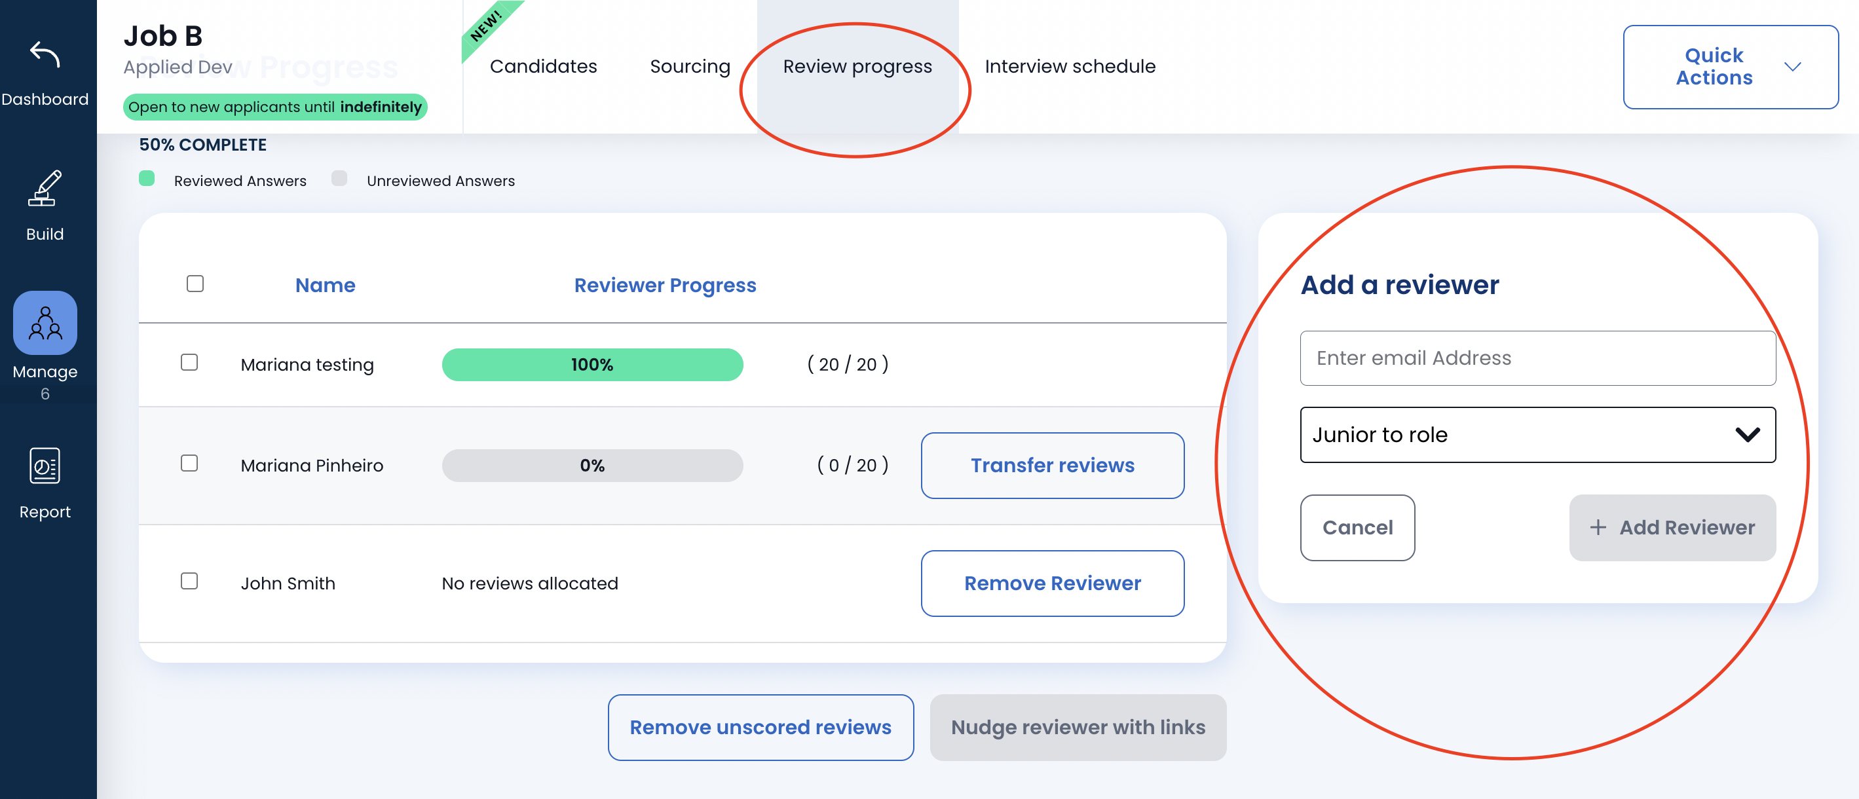Click the Dashboard back arrow icon
1859x799 pixels.
[x=45, y=55]
